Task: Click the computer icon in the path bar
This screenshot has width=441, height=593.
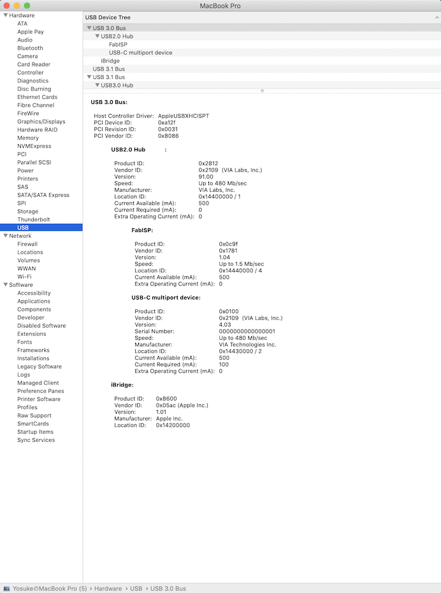Action: click(6, 589)
